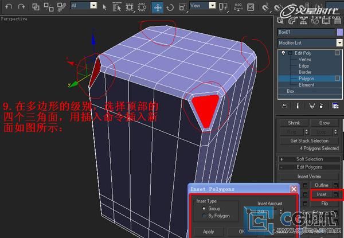344x238 pixels.
Task: Collapse the Edit Polygons rollout
Action: pyautogui.click(x=310, y=167)
